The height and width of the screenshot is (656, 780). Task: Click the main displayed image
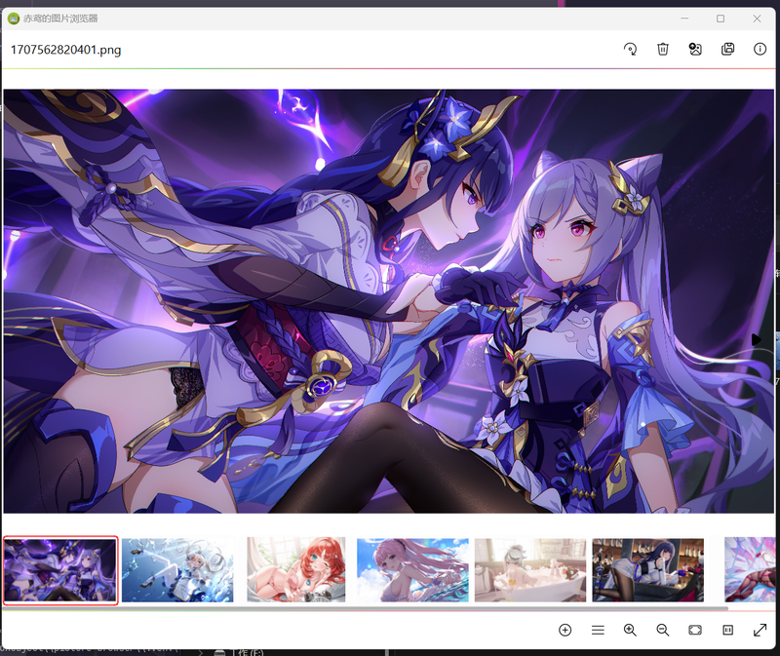(x=388, y=301)
